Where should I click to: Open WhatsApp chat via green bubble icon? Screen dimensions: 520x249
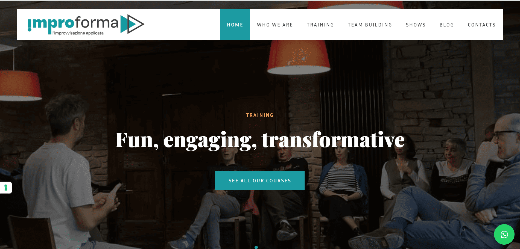(504, 234)
